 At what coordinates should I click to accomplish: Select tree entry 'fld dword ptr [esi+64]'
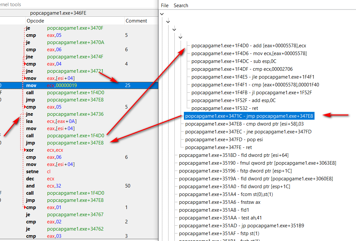(x=234, y=155)
